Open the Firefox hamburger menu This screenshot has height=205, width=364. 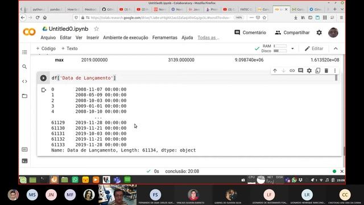[x=341, y=18]
